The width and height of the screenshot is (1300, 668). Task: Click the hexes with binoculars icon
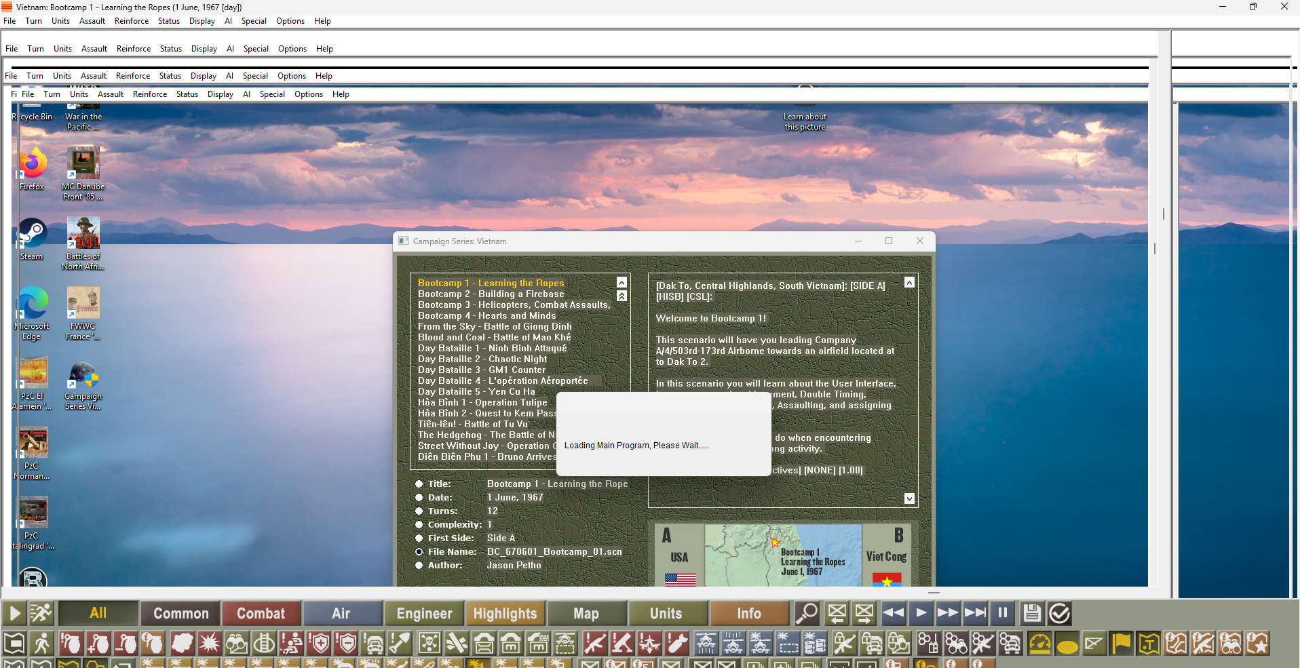(956, 643)
